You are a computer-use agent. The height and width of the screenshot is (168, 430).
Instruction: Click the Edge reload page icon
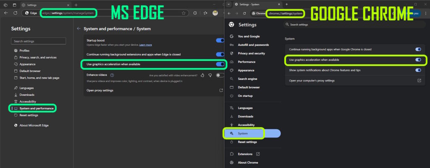pos(16,13)
